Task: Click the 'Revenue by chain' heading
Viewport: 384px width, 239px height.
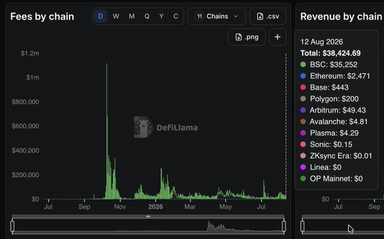Action: coord(341,17)
